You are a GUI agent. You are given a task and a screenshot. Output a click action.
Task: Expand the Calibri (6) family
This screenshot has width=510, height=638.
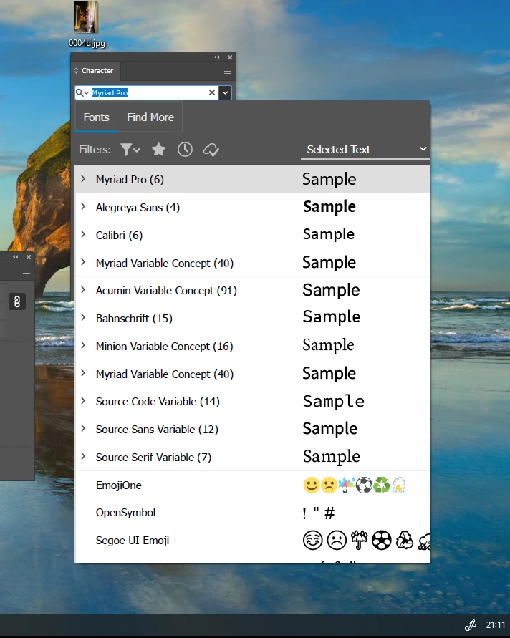coord(83,235)
